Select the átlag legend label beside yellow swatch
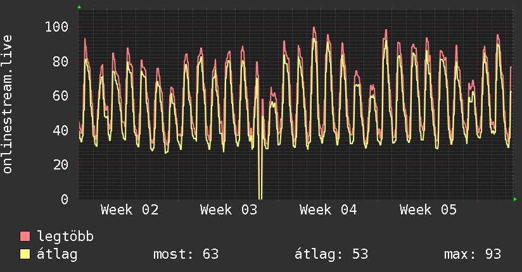The height and width of the screenshot is (272, 522). pos(57,254)
